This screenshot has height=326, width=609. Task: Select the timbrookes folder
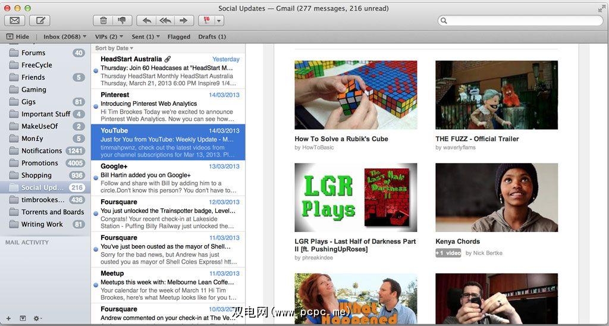45,200
